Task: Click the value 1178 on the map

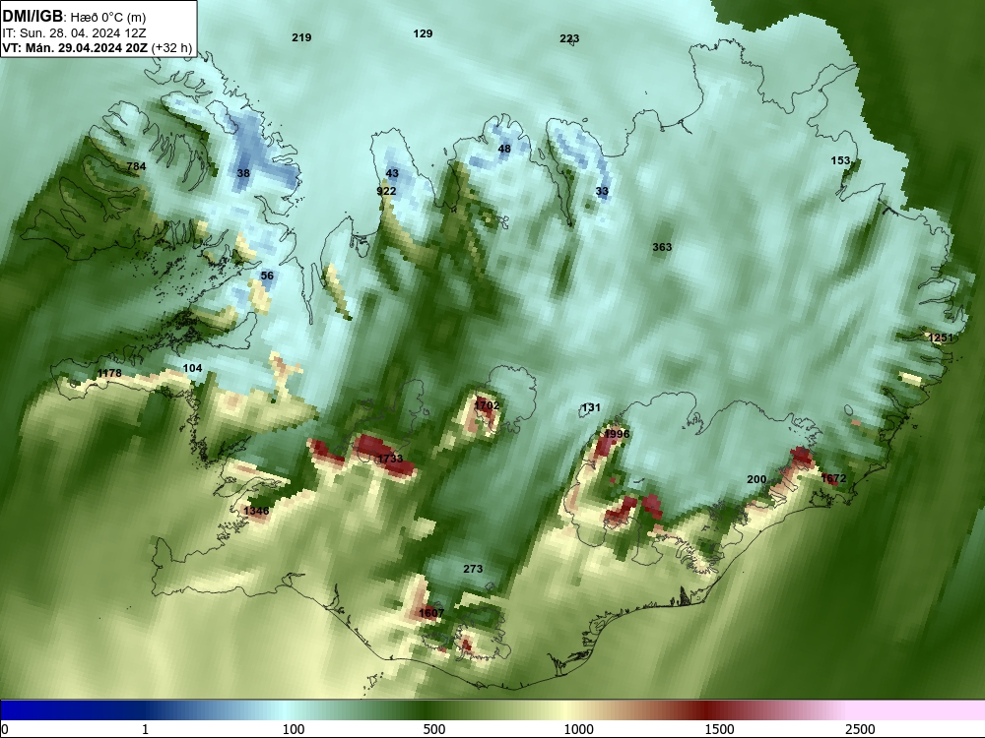Action: click(109, 373)
